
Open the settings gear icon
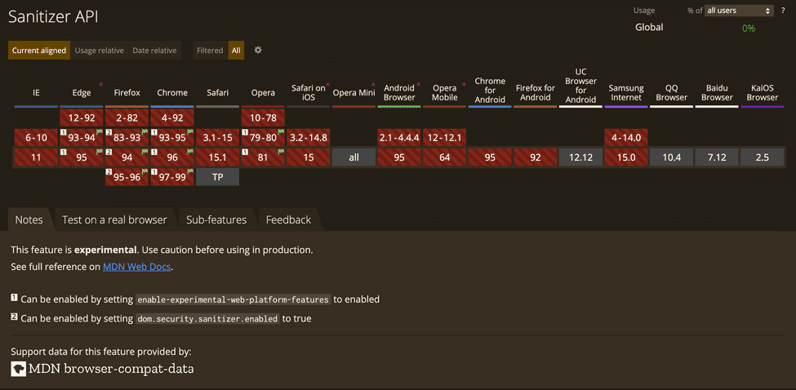click(258, 50)
